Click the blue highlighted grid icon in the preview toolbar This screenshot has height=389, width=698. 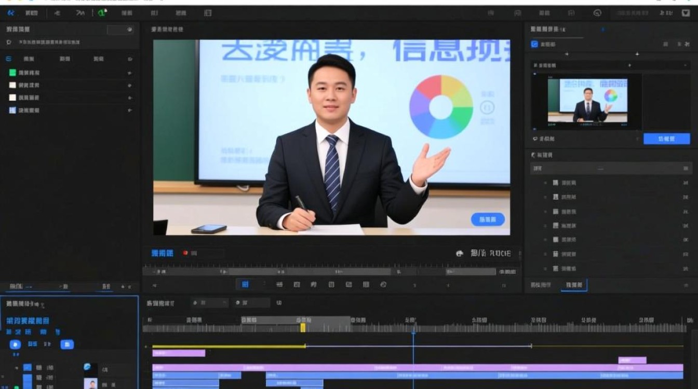(245, 284)
